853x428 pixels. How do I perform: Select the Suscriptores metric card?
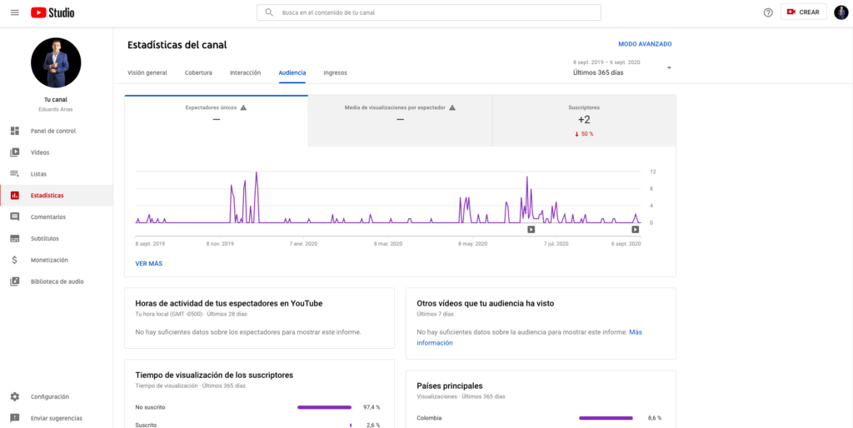[584, 121]
